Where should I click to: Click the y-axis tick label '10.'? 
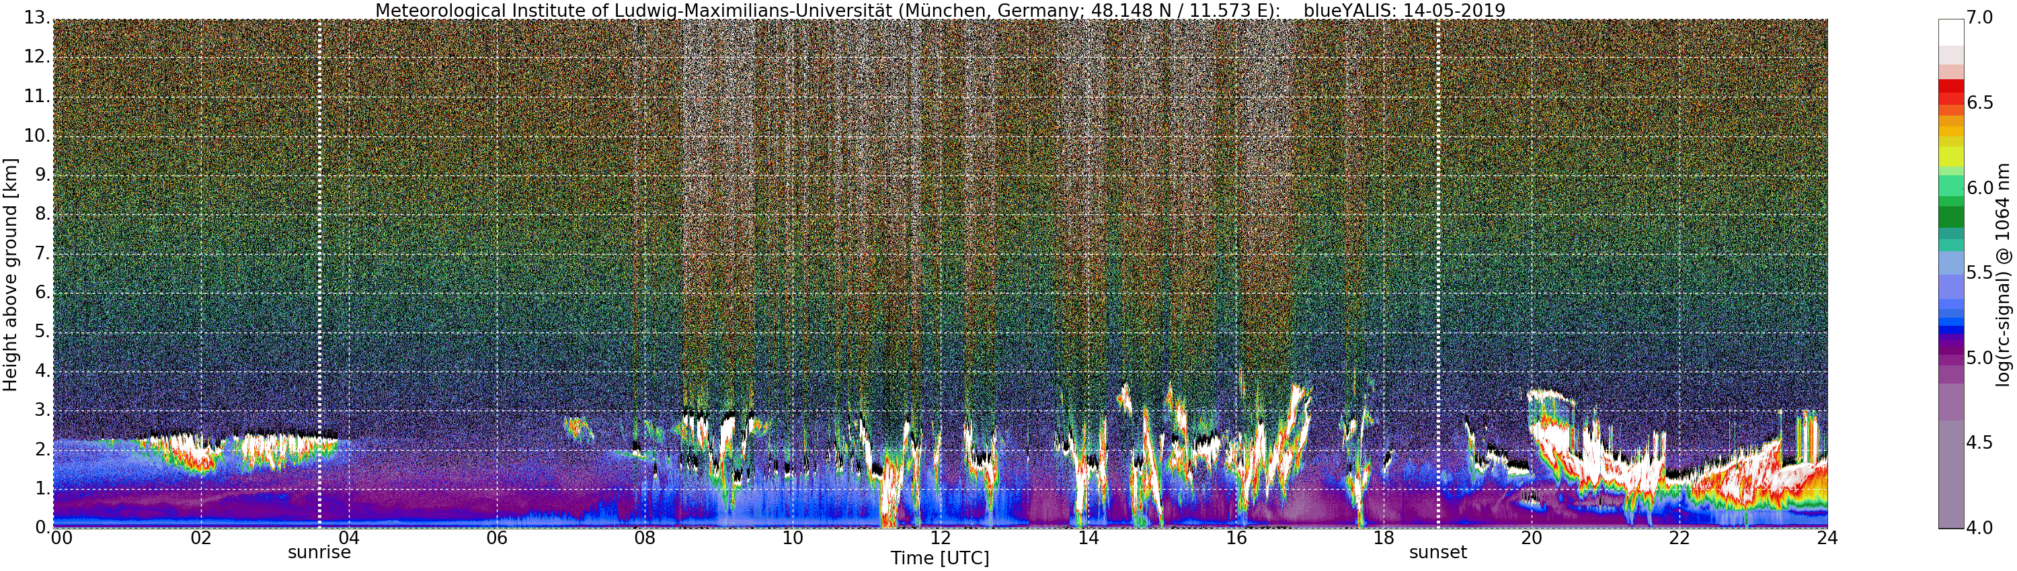click(36, 135)
